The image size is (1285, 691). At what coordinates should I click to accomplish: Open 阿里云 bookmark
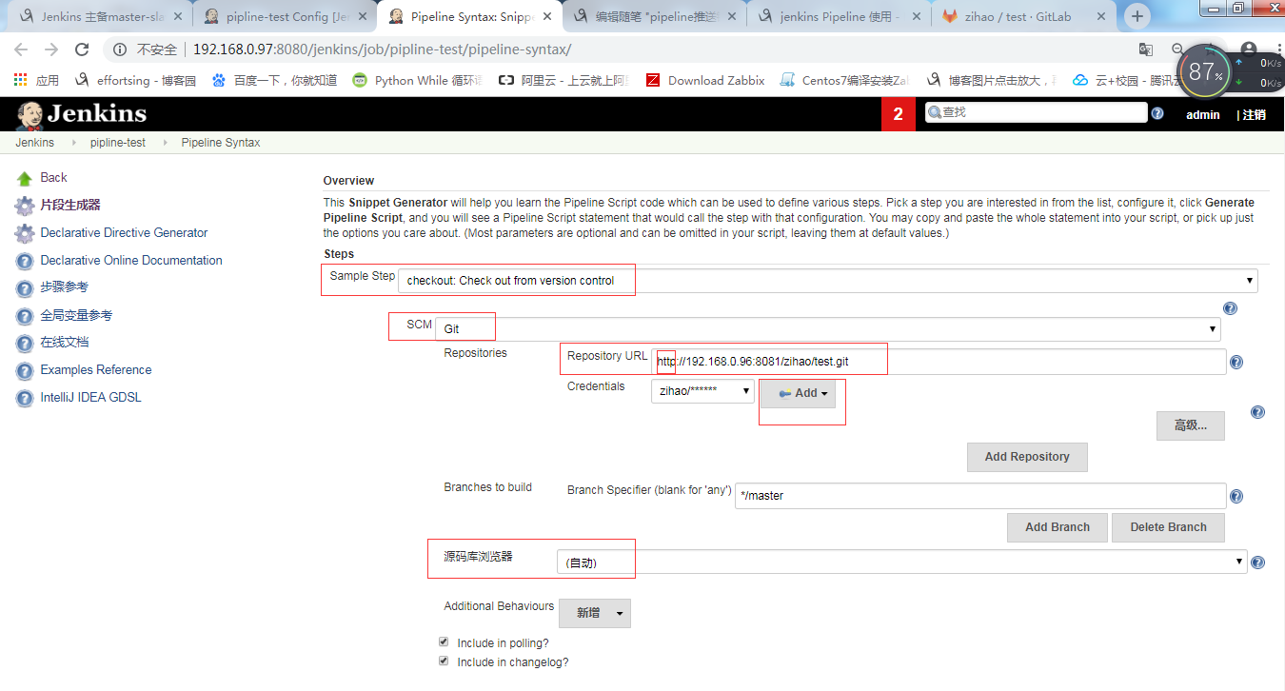pos(563,81)
